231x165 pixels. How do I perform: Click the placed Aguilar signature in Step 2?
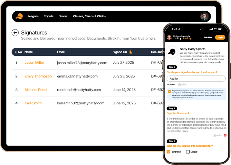click(x=218, y=135)
